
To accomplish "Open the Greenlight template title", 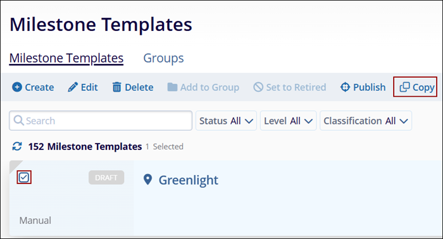I will point(189,180).
